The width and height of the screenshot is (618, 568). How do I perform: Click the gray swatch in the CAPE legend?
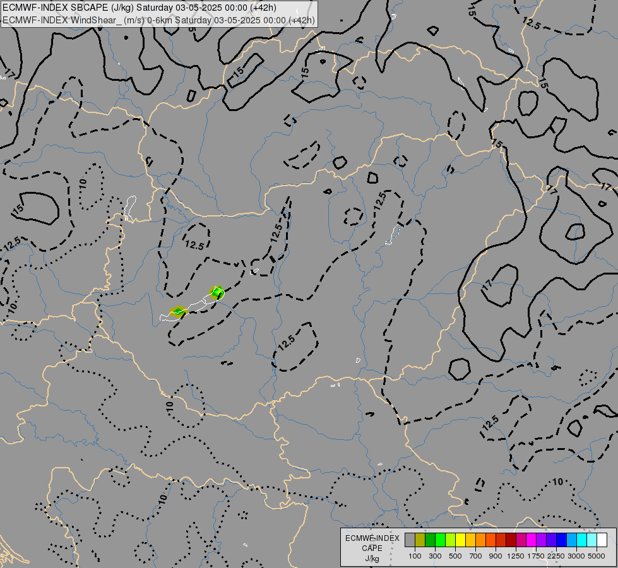click(x=410, y=540)
